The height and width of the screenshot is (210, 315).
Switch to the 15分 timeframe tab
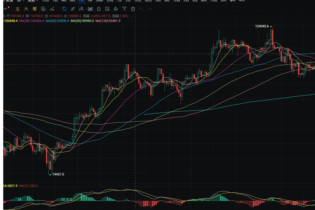click(x=46, y=1)
